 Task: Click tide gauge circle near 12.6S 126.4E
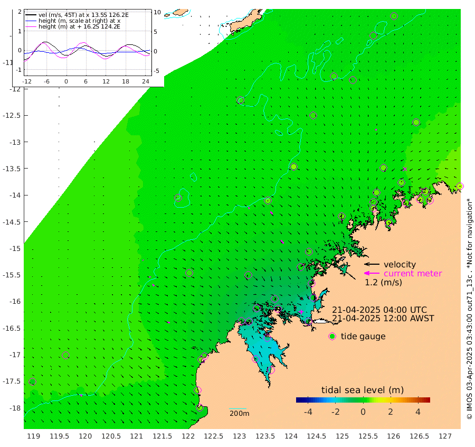[x=416, y=123]
